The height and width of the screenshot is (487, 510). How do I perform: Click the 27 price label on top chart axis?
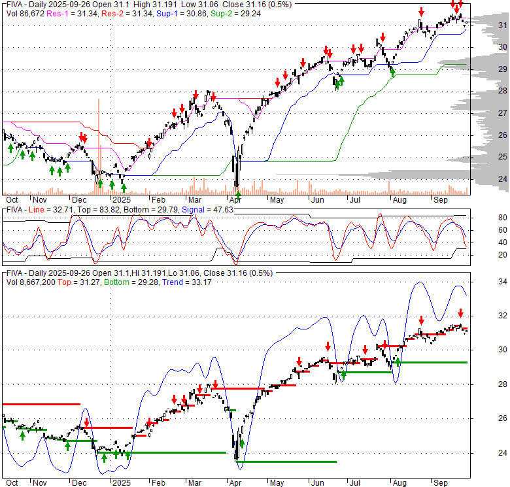[503, 113]
